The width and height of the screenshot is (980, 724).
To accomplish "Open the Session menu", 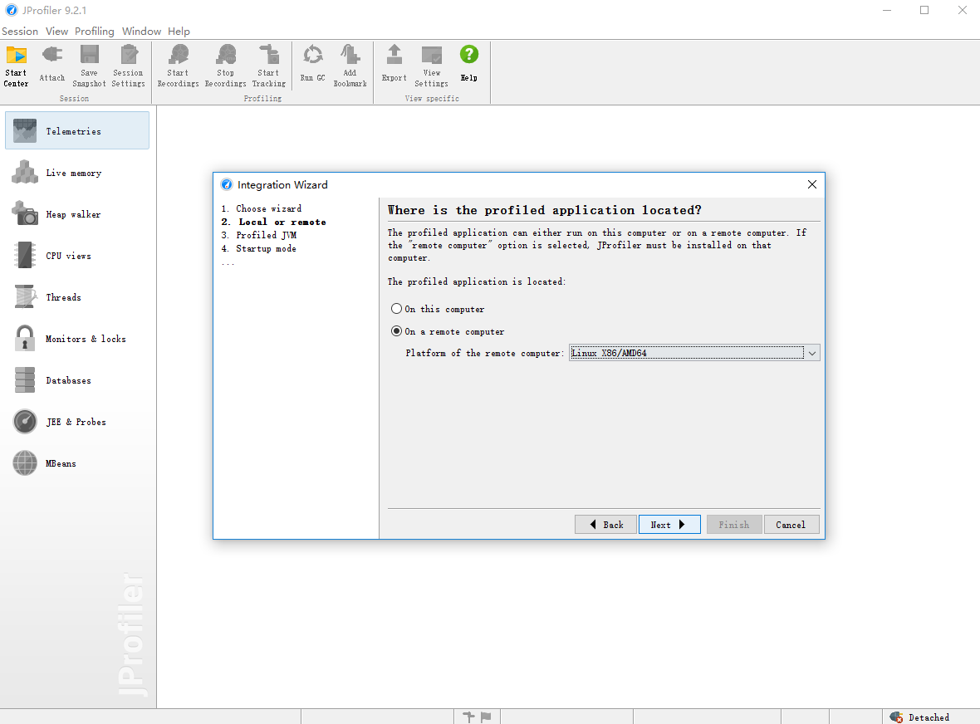I will tap(20, 32).
